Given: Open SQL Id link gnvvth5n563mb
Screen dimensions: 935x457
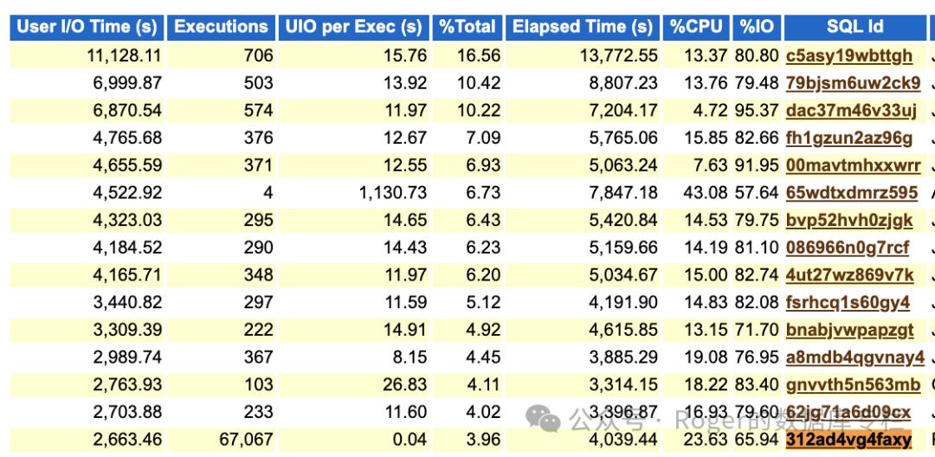Looking at the screenshot, I should [x=853, y=385].
